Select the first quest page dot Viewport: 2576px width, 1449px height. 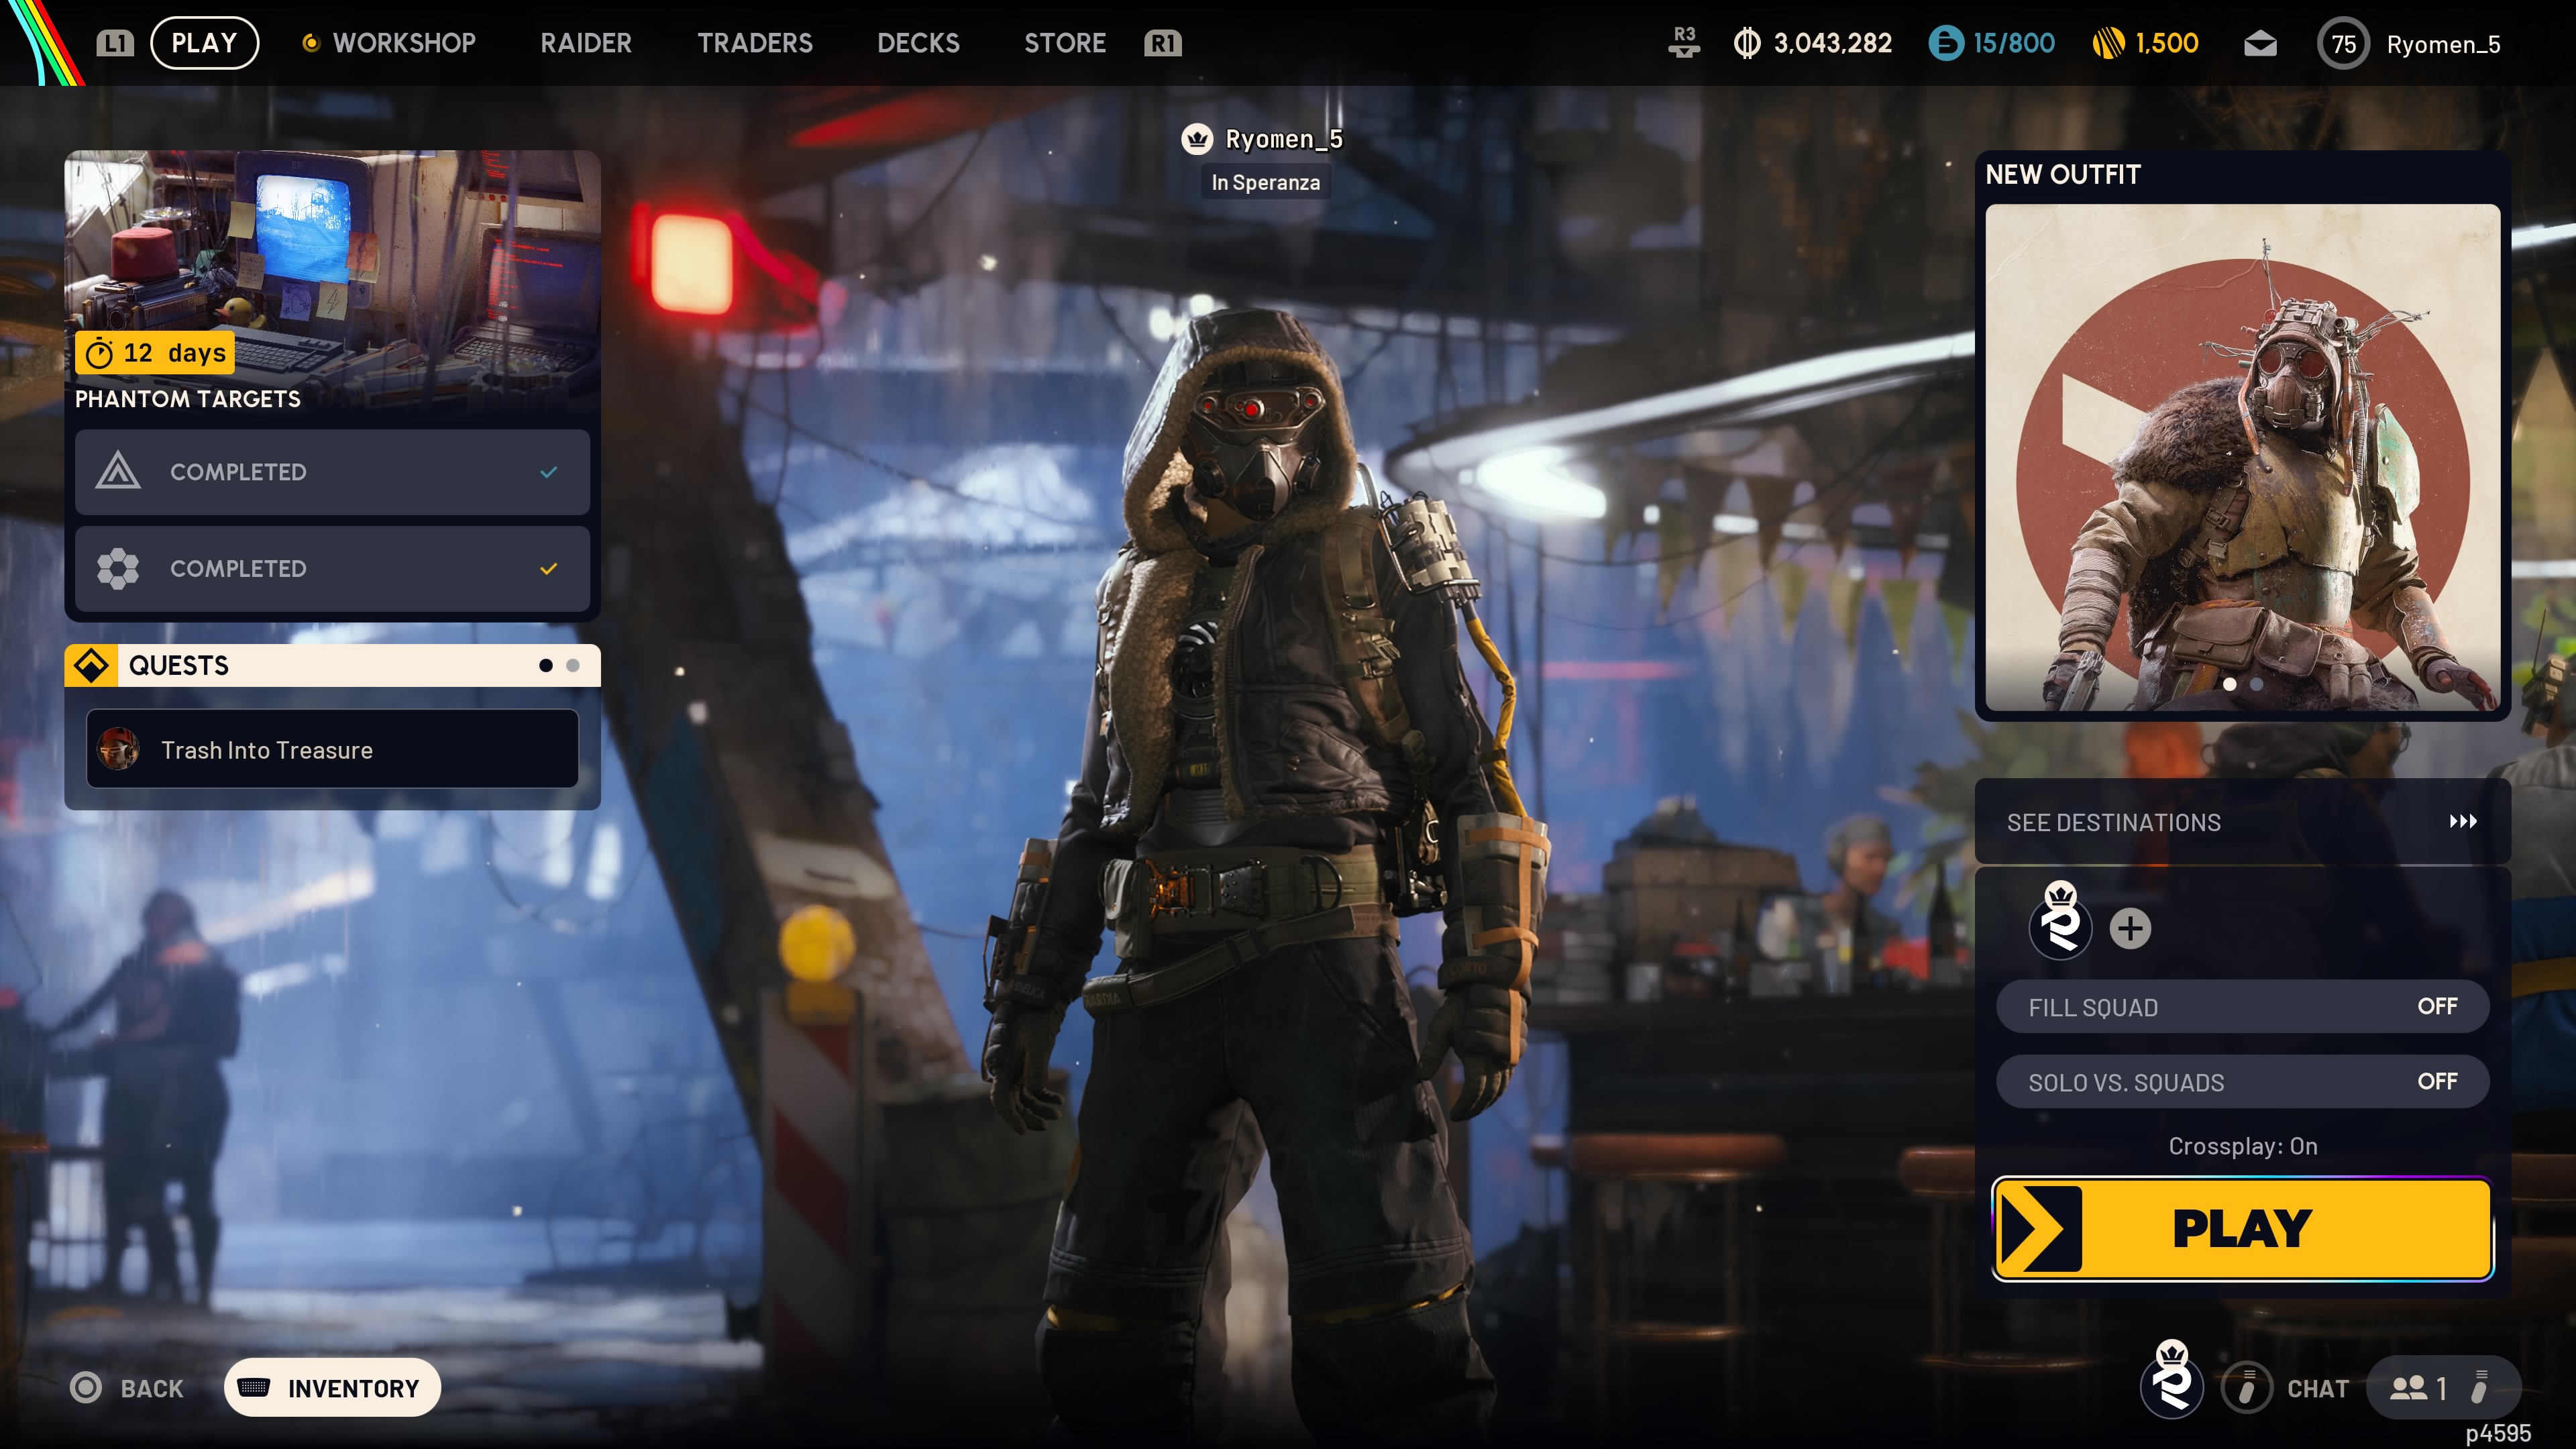[x=545, y=665]
